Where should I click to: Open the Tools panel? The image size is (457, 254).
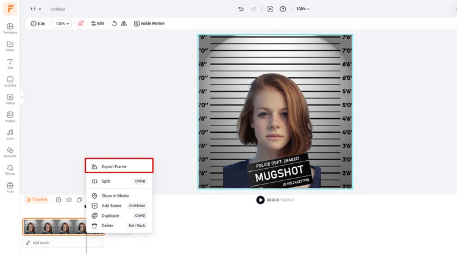[10, 187]
